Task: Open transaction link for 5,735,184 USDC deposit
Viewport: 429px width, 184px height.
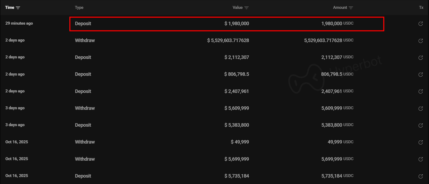Action: pyautogui.click(x=421, y=176)
